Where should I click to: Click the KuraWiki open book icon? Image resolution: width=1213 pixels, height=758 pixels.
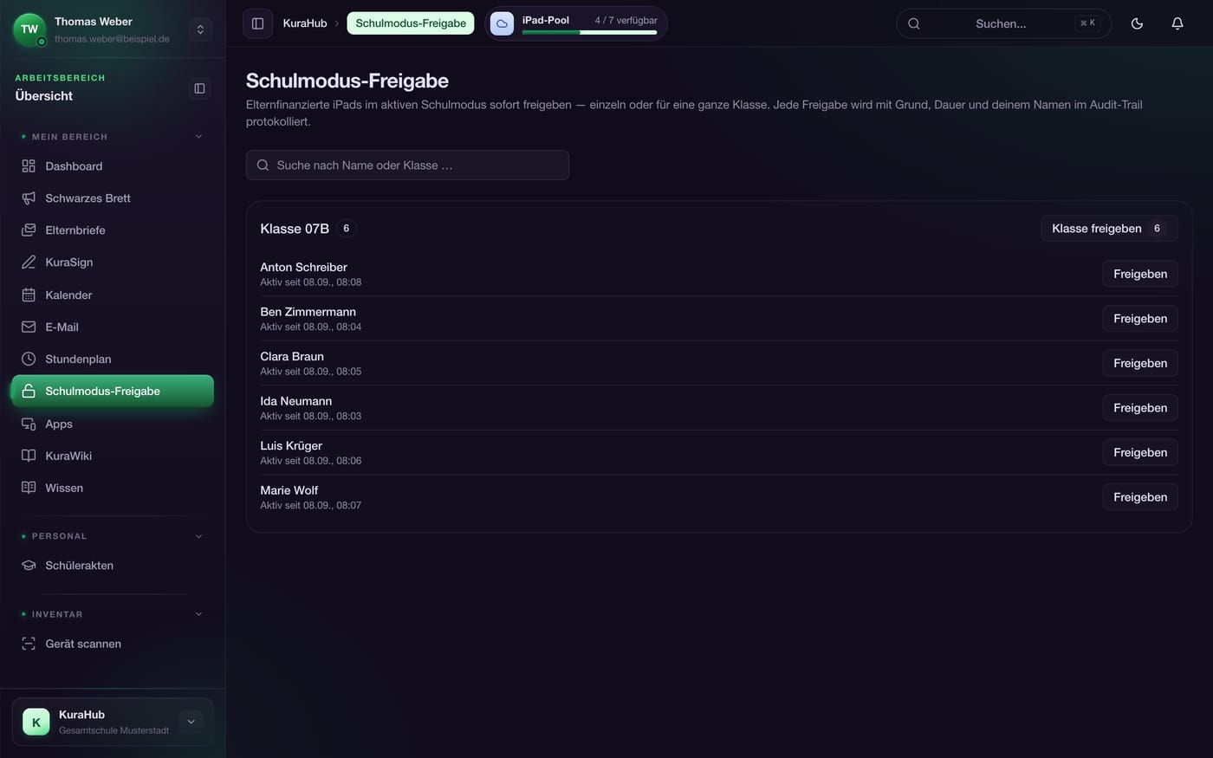[x=29, y=456]
